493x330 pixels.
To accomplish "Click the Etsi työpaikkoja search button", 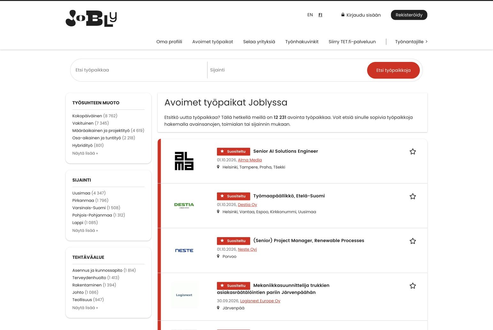I will tap(393, 70).
